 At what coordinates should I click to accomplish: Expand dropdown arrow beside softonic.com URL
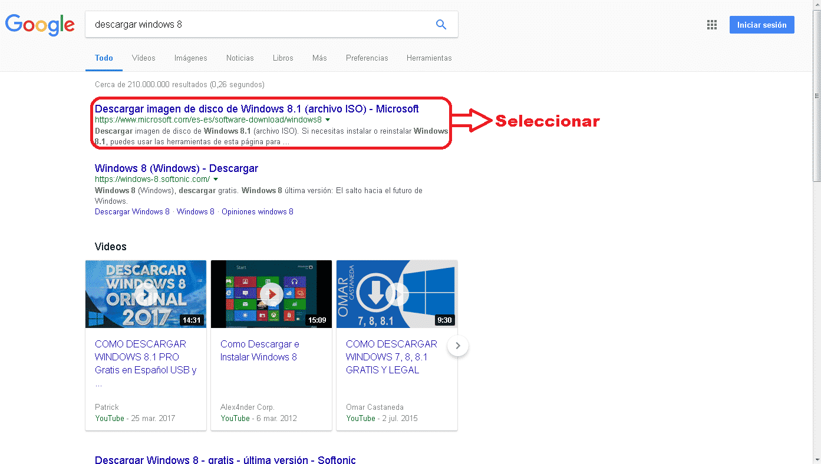click(216, 180)
